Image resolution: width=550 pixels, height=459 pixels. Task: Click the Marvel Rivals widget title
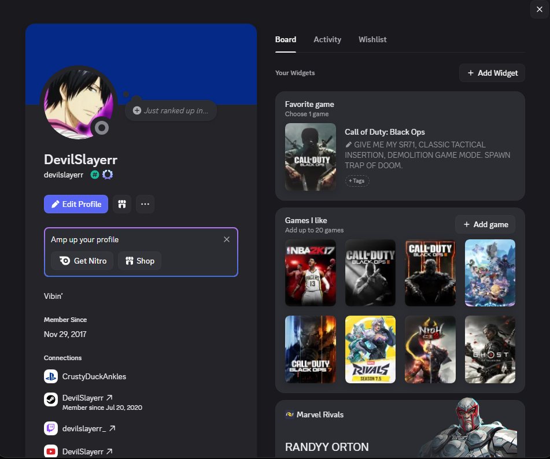point(320,414)
